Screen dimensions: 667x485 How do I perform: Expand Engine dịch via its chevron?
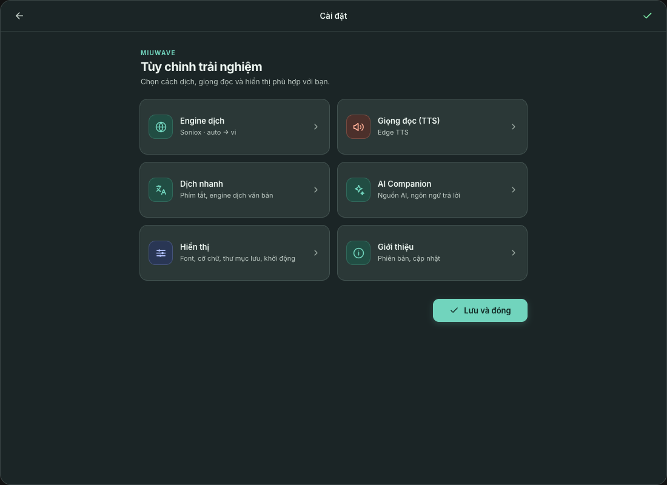[316, 127]
